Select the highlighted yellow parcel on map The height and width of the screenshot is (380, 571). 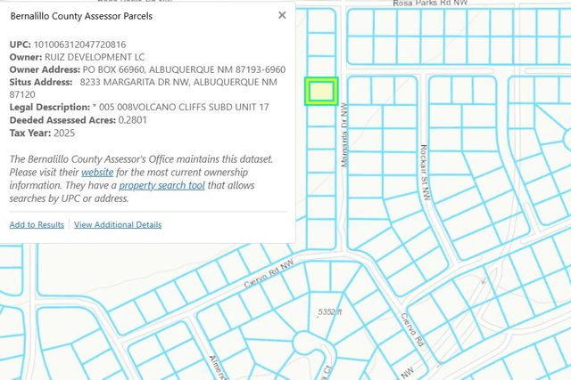[x=321, y=91]
